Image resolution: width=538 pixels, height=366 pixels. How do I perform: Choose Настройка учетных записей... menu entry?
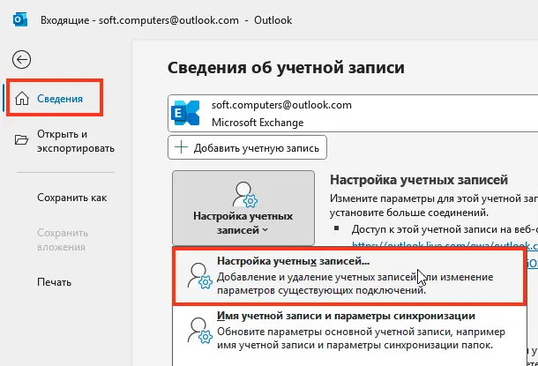[349, 275]
